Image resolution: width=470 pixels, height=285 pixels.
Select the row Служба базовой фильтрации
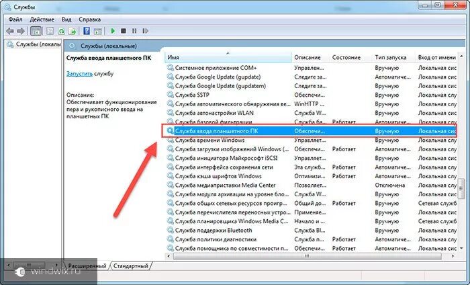point(311,122)
